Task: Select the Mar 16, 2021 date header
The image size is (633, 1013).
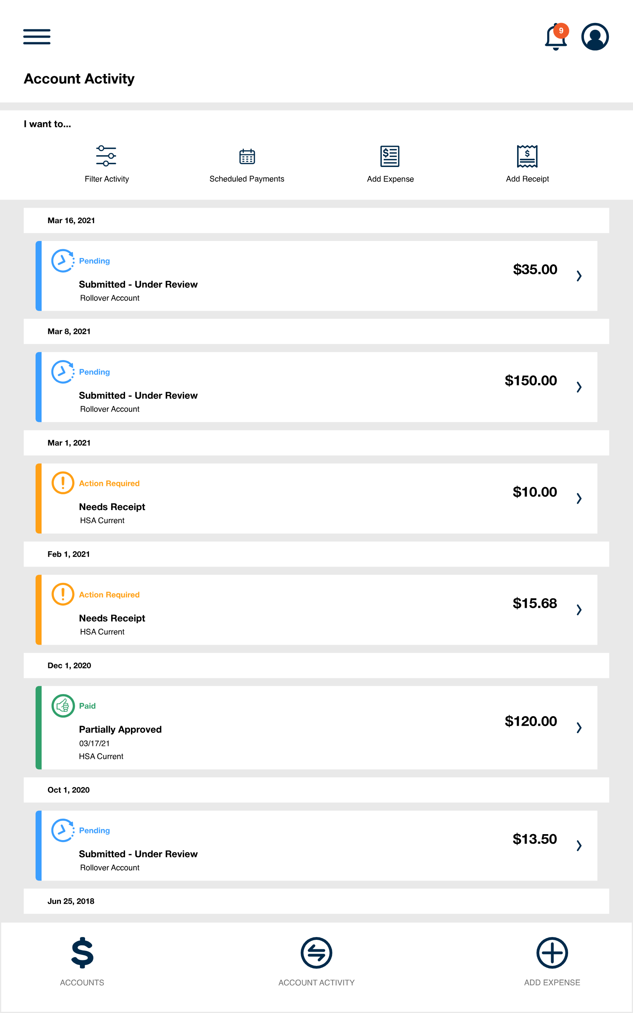Action: point(71,220)
